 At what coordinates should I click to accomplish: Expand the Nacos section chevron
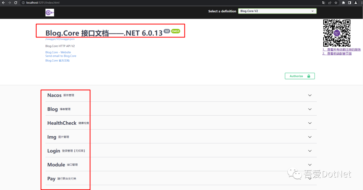[310, 95]
